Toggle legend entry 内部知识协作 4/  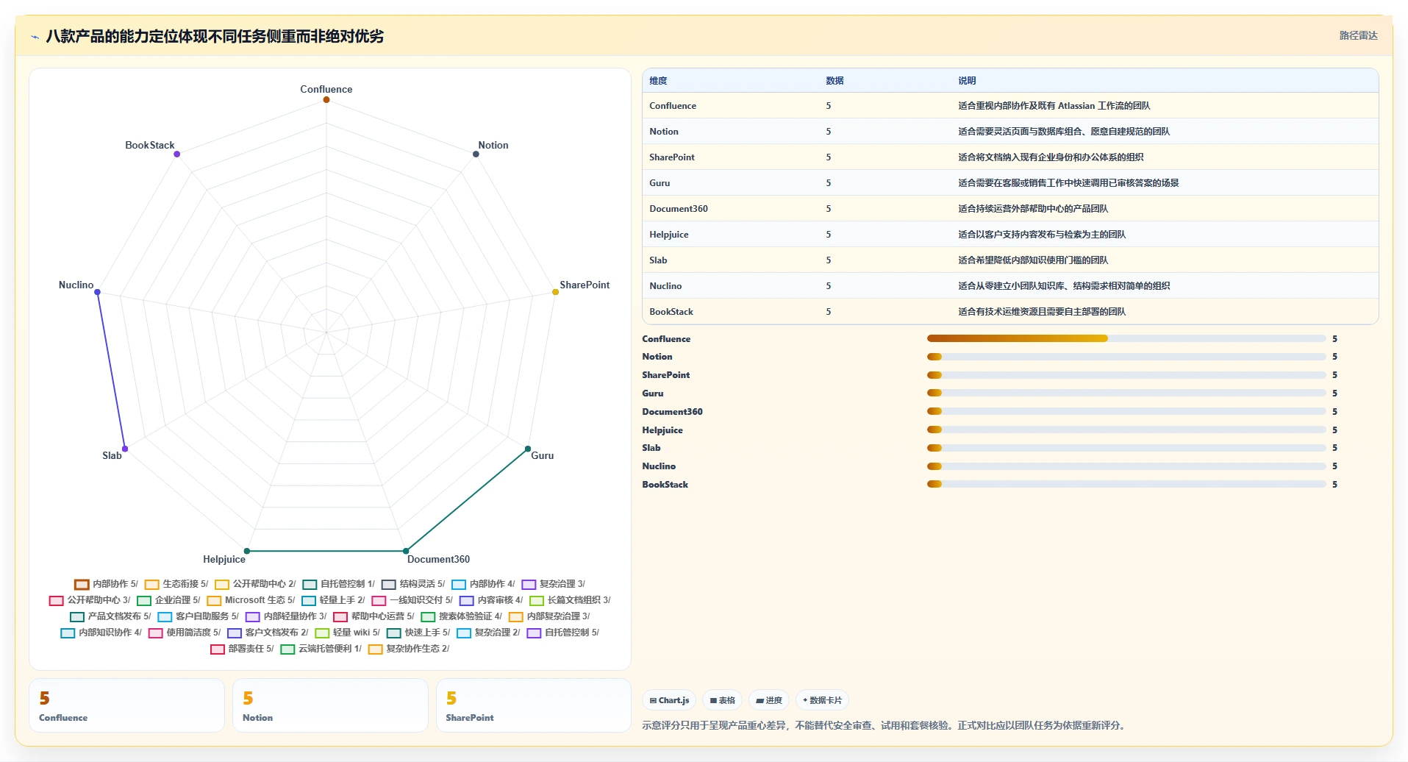tap(101, 633)
